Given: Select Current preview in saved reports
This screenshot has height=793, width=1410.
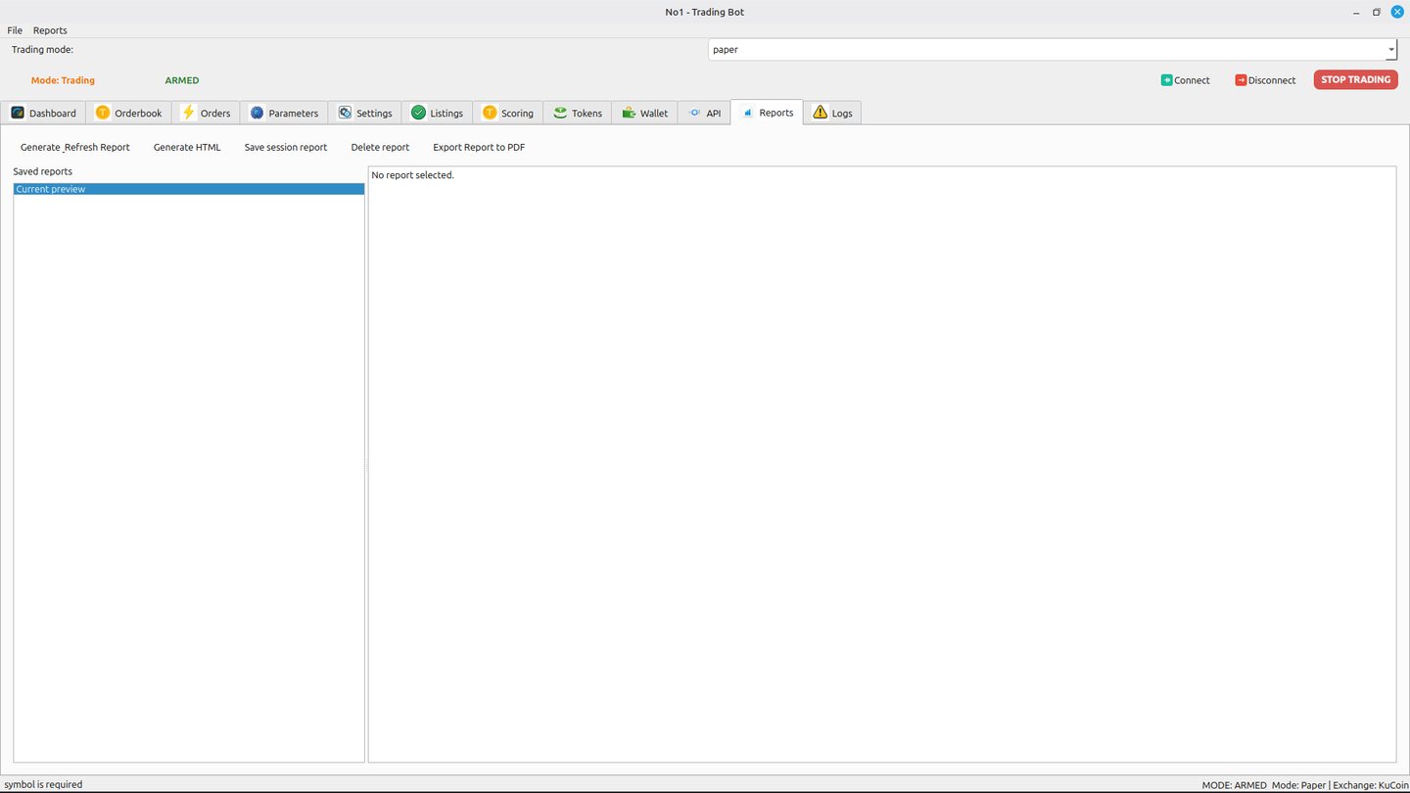Looking at the screenshot, I should click(189, 189).
